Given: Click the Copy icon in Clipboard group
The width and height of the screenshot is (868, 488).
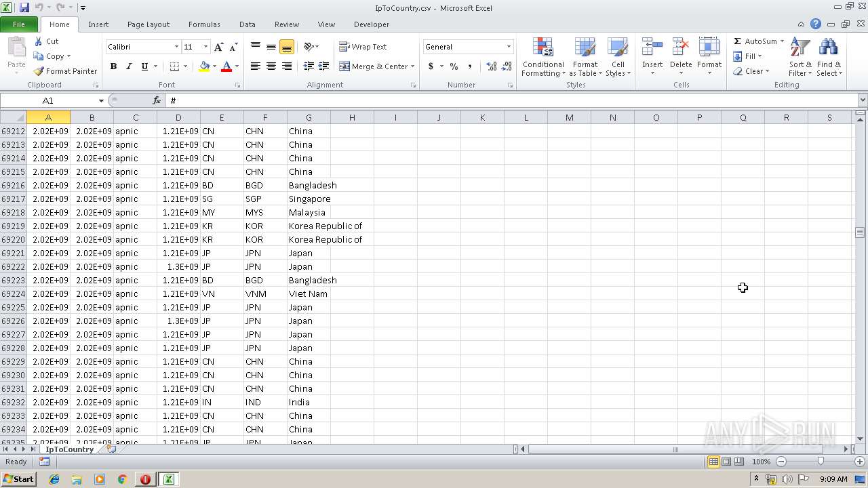Looking at the screenshot, I should (39, 56).
